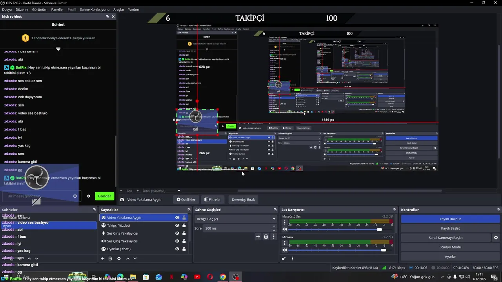
Task: Open chat settings gear next to Gönder
Action: point(89,196)
